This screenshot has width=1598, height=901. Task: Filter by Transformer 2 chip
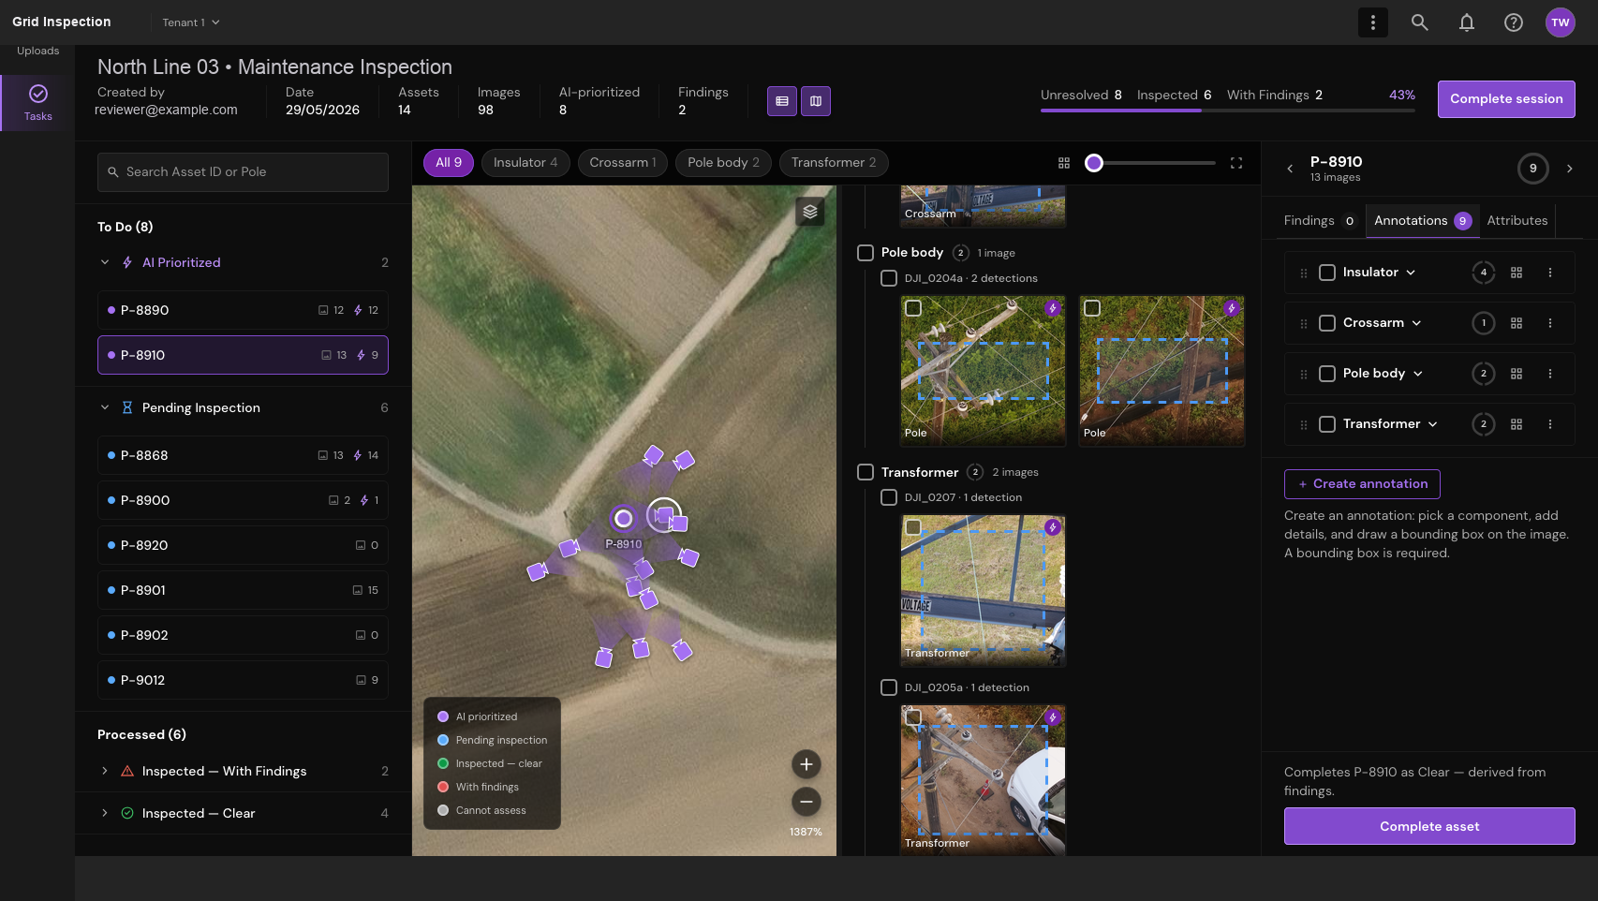pos(833,163)
